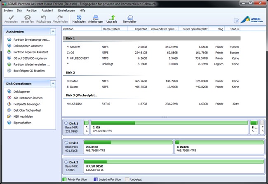Select the *: SYSTEM partition row
268x184 pixels.
pyautogui.click(x=152, y=47)
